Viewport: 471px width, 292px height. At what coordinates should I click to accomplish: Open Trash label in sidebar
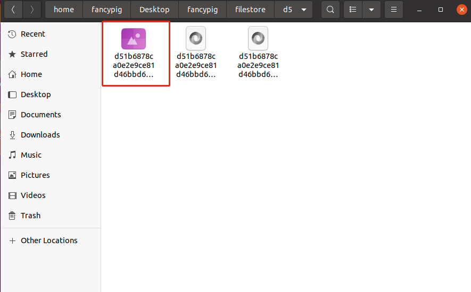click(x=30, y=216)
